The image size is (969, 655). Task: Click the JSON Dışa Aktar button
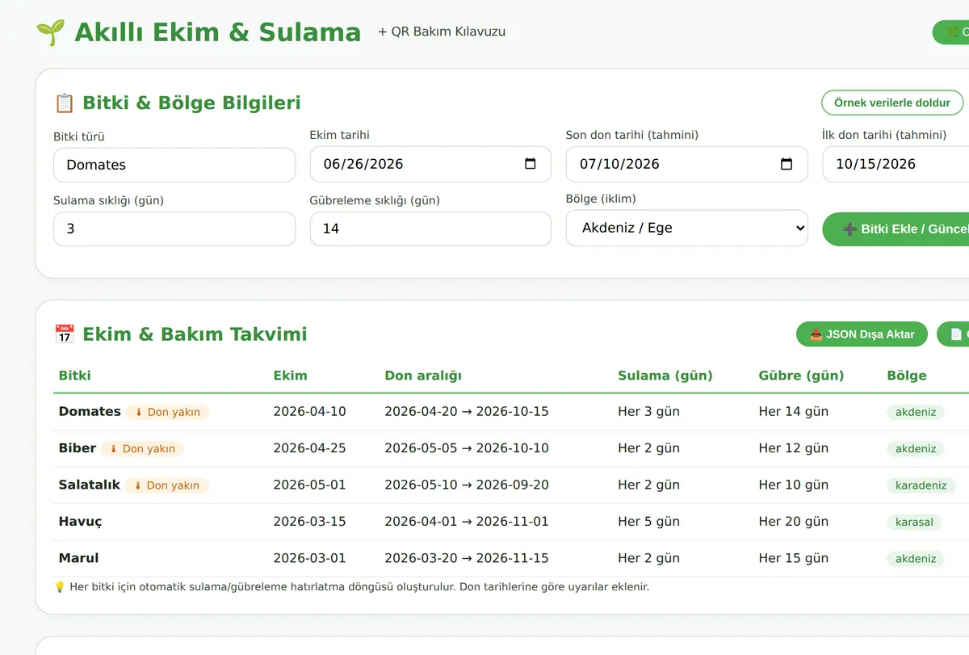pos(862,334)
